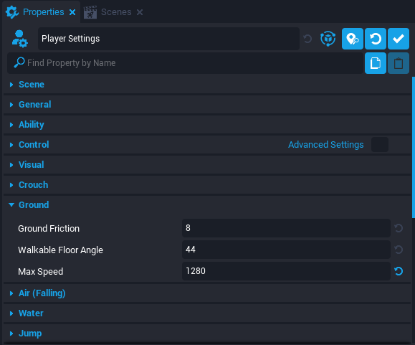The width and height of the screenshot is (415, 345).
Task: Click the 3D cube object icon
Action: pos(328,39)
